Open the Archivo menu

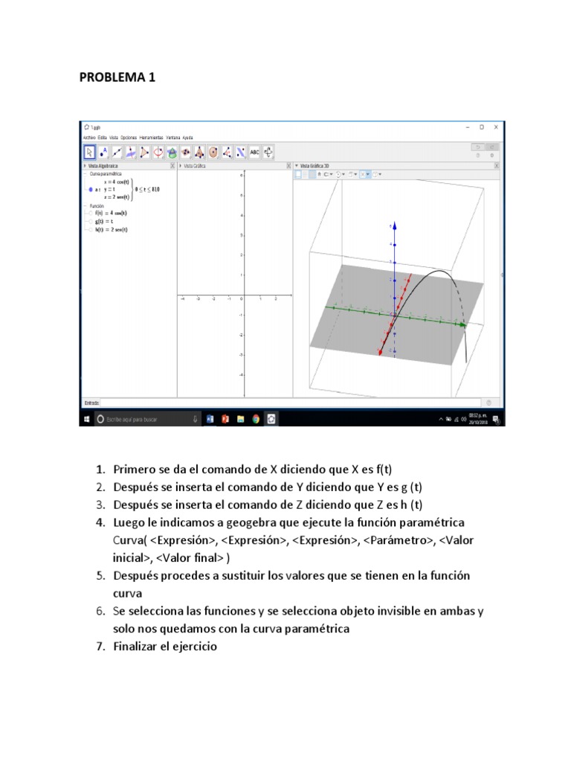(89, 138)
